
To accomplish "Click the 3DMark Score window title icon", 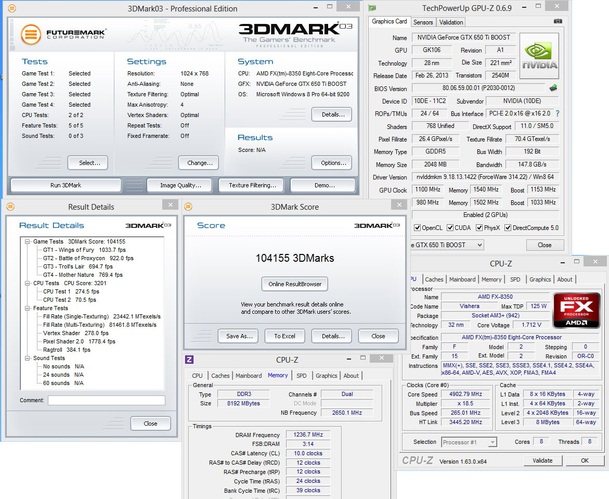I will (188, 207).
